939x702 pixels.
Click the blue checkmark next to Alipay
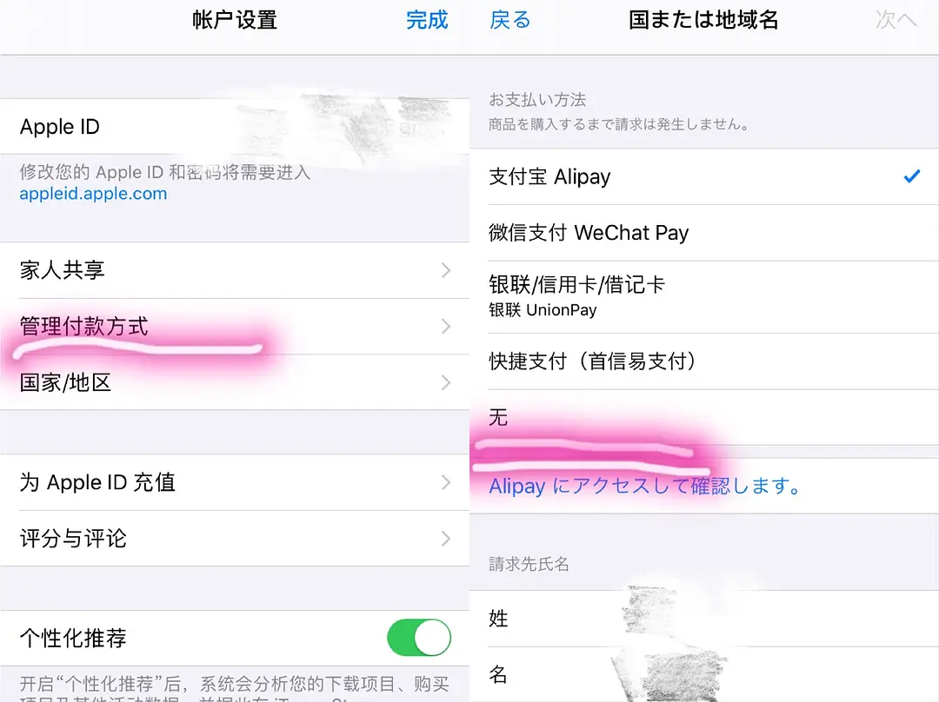tap(911, 176)
